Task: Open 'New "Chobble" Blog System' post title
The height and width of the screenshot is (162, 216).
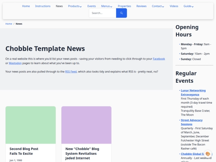Action: [82, 154]
